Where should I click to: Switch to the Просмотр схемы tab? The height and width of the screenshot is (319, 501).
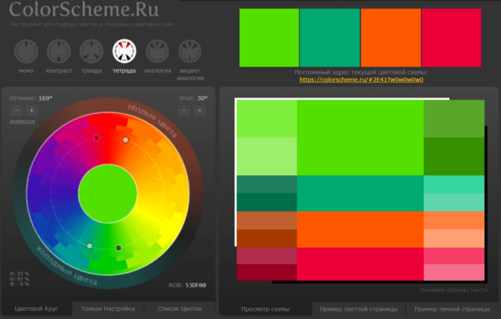pos(265,309)
